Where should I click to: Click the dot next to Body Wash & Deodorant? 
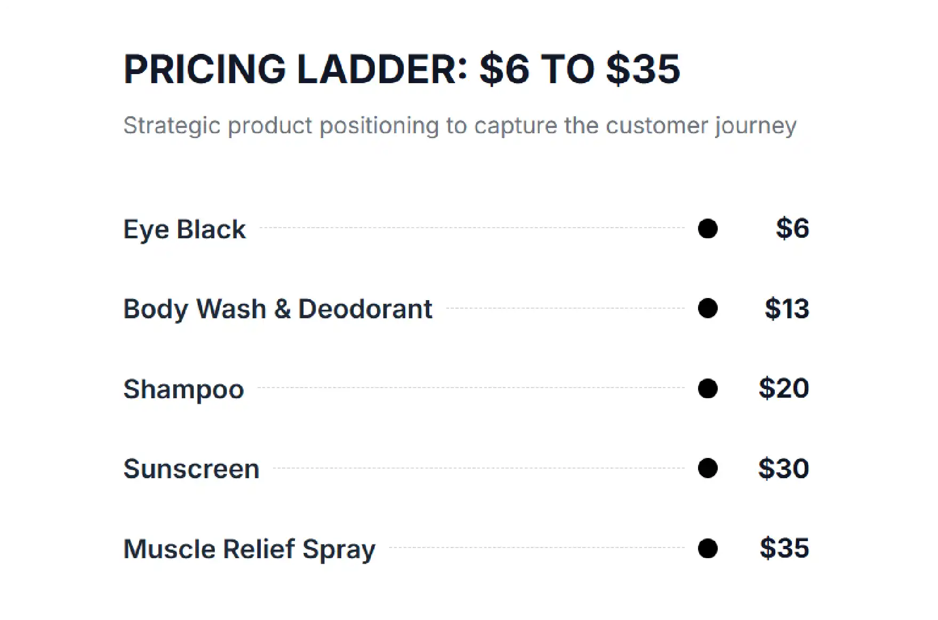708,308
